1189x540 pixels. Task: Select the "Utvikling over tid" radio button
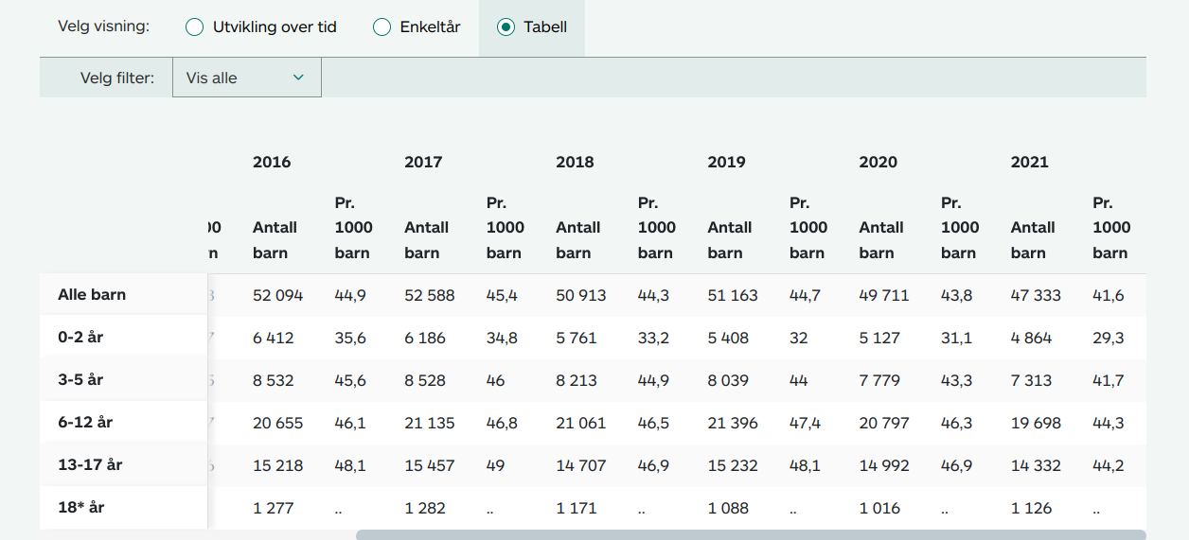click(x=195, y=27)
